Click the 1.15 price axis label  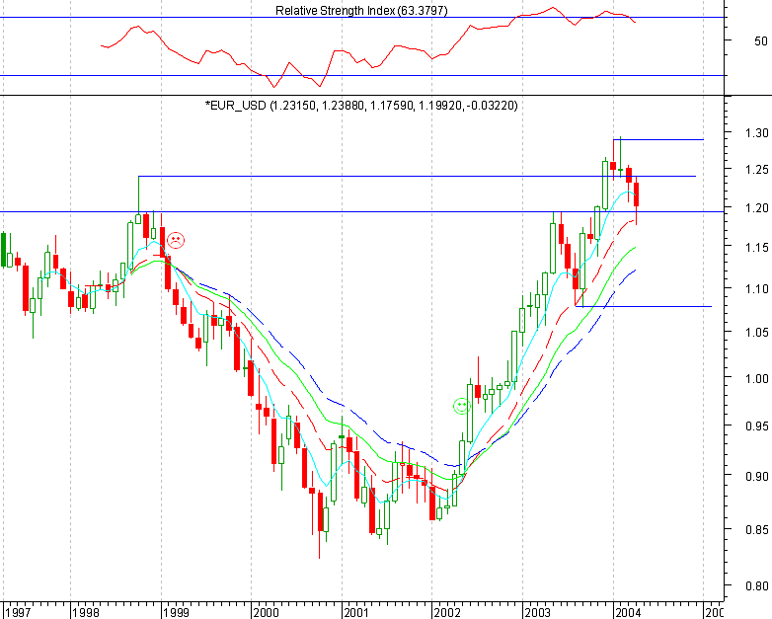(x=756, y=247)
